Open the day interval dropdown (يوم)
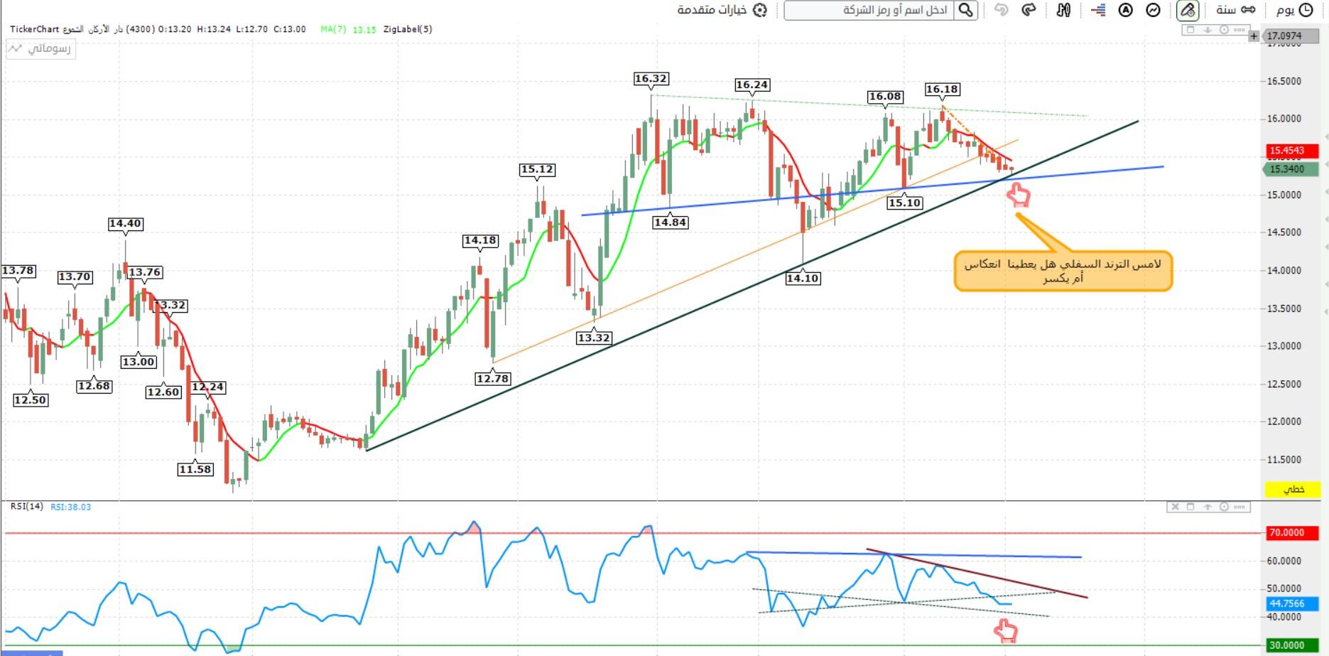1329x656 pixels. (1294, 10)
